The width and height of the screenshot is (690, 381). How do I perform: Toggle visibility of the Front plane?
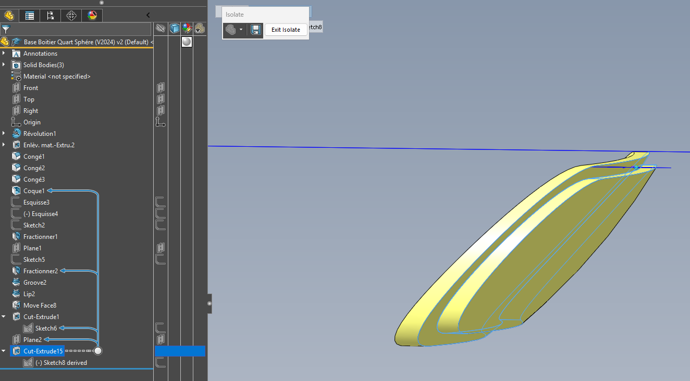point(161,88)
